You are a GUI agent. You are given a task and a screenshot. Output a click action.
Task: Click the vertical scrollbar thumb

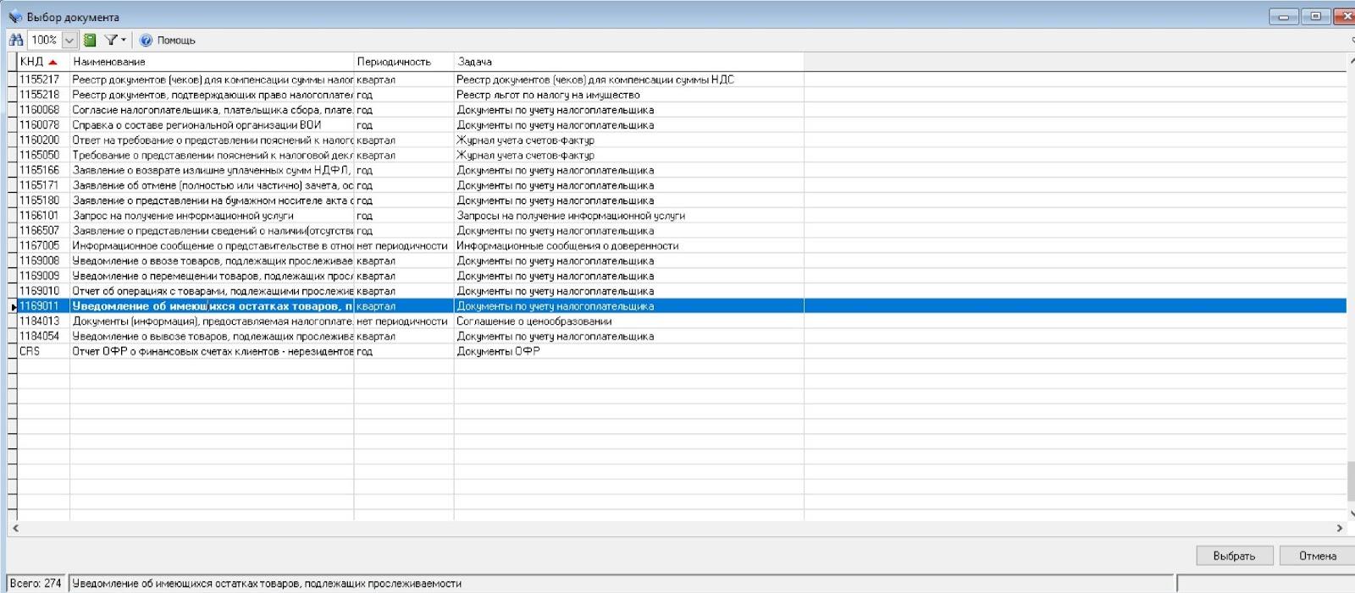(1351, 481)
